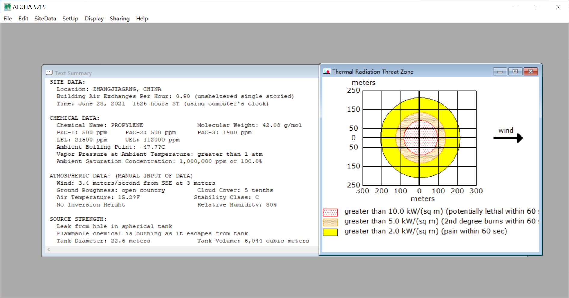The image size is (569, 298).
Task: Click the "Wind: 3.4 meters/second from SSE" line
Action: [x=136, y=183]
